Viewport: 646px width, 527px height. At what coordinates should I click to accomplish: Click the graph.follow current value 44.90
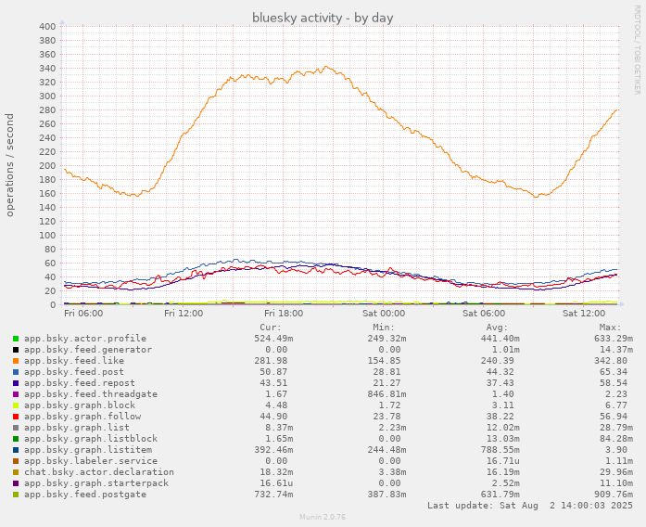pyautogui.click(x=273, y=417)
